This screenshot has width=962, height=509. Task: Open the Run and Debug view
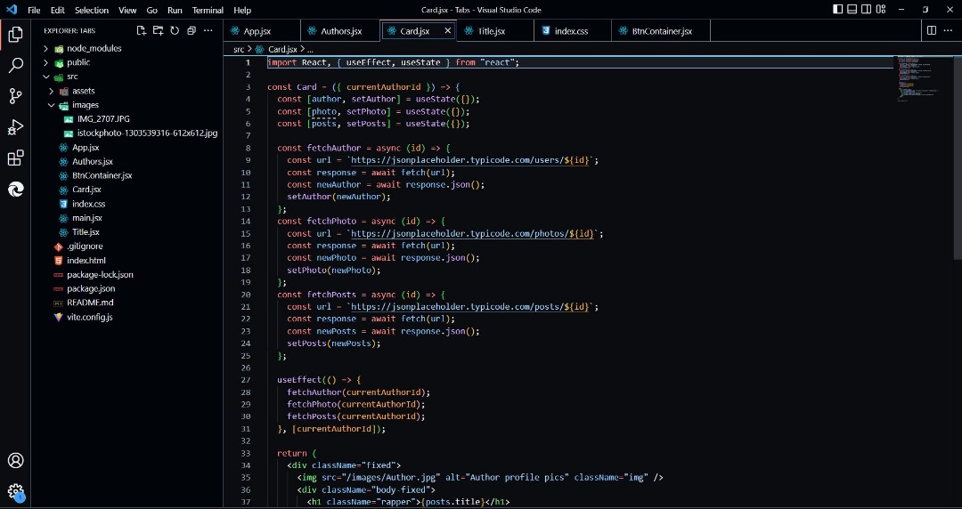pos(15,127)
